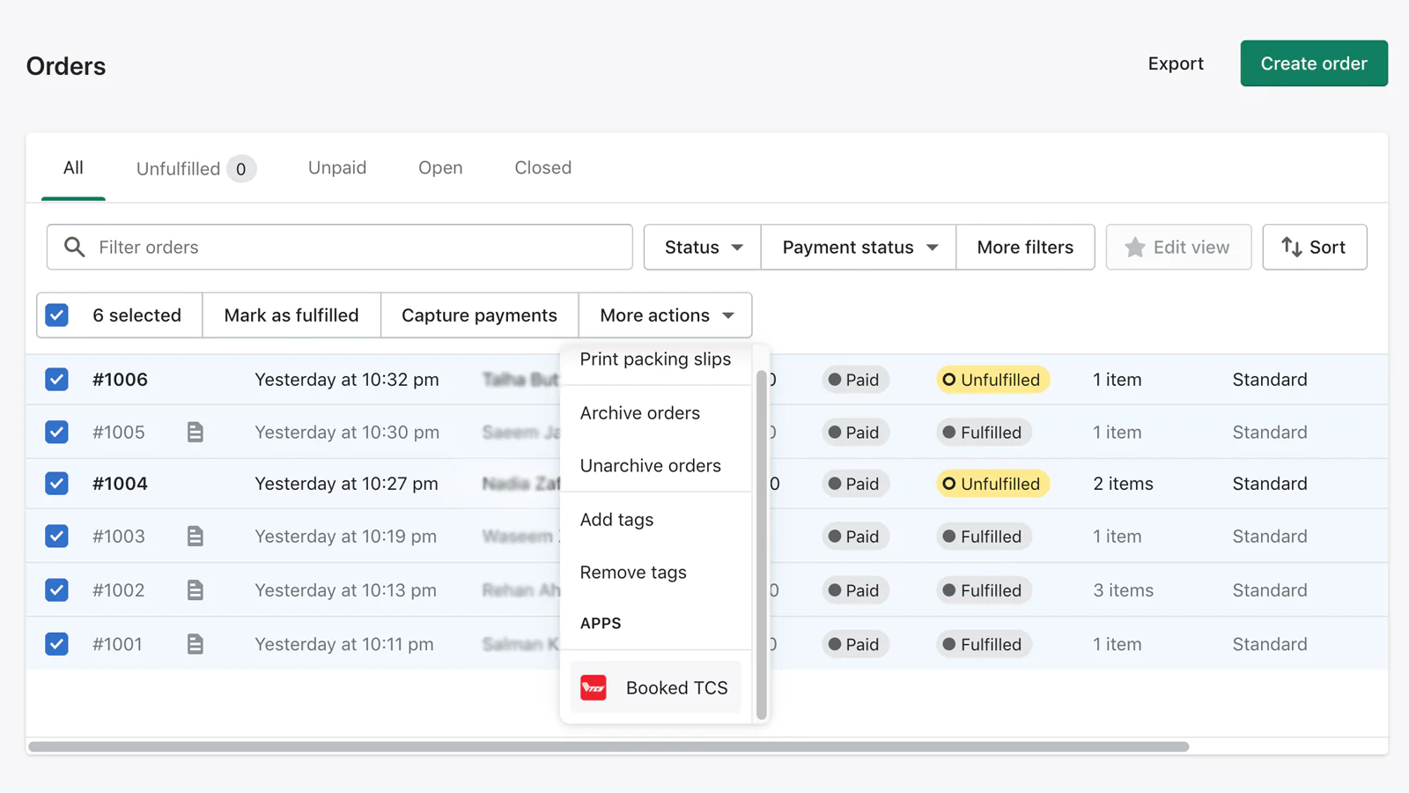Choose Archive orders from the menu

click(x=640, y=413)
